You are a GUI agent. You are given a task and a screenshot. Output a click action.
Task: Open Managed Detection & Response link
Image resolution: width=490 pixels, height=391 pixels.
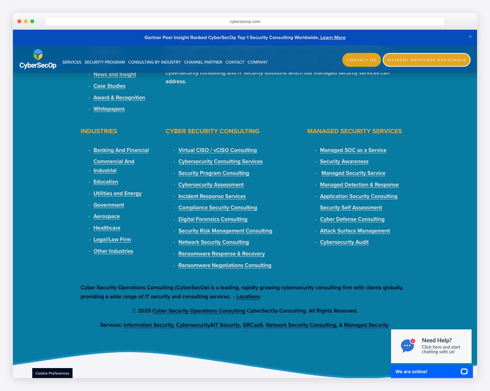coord(359,185)
